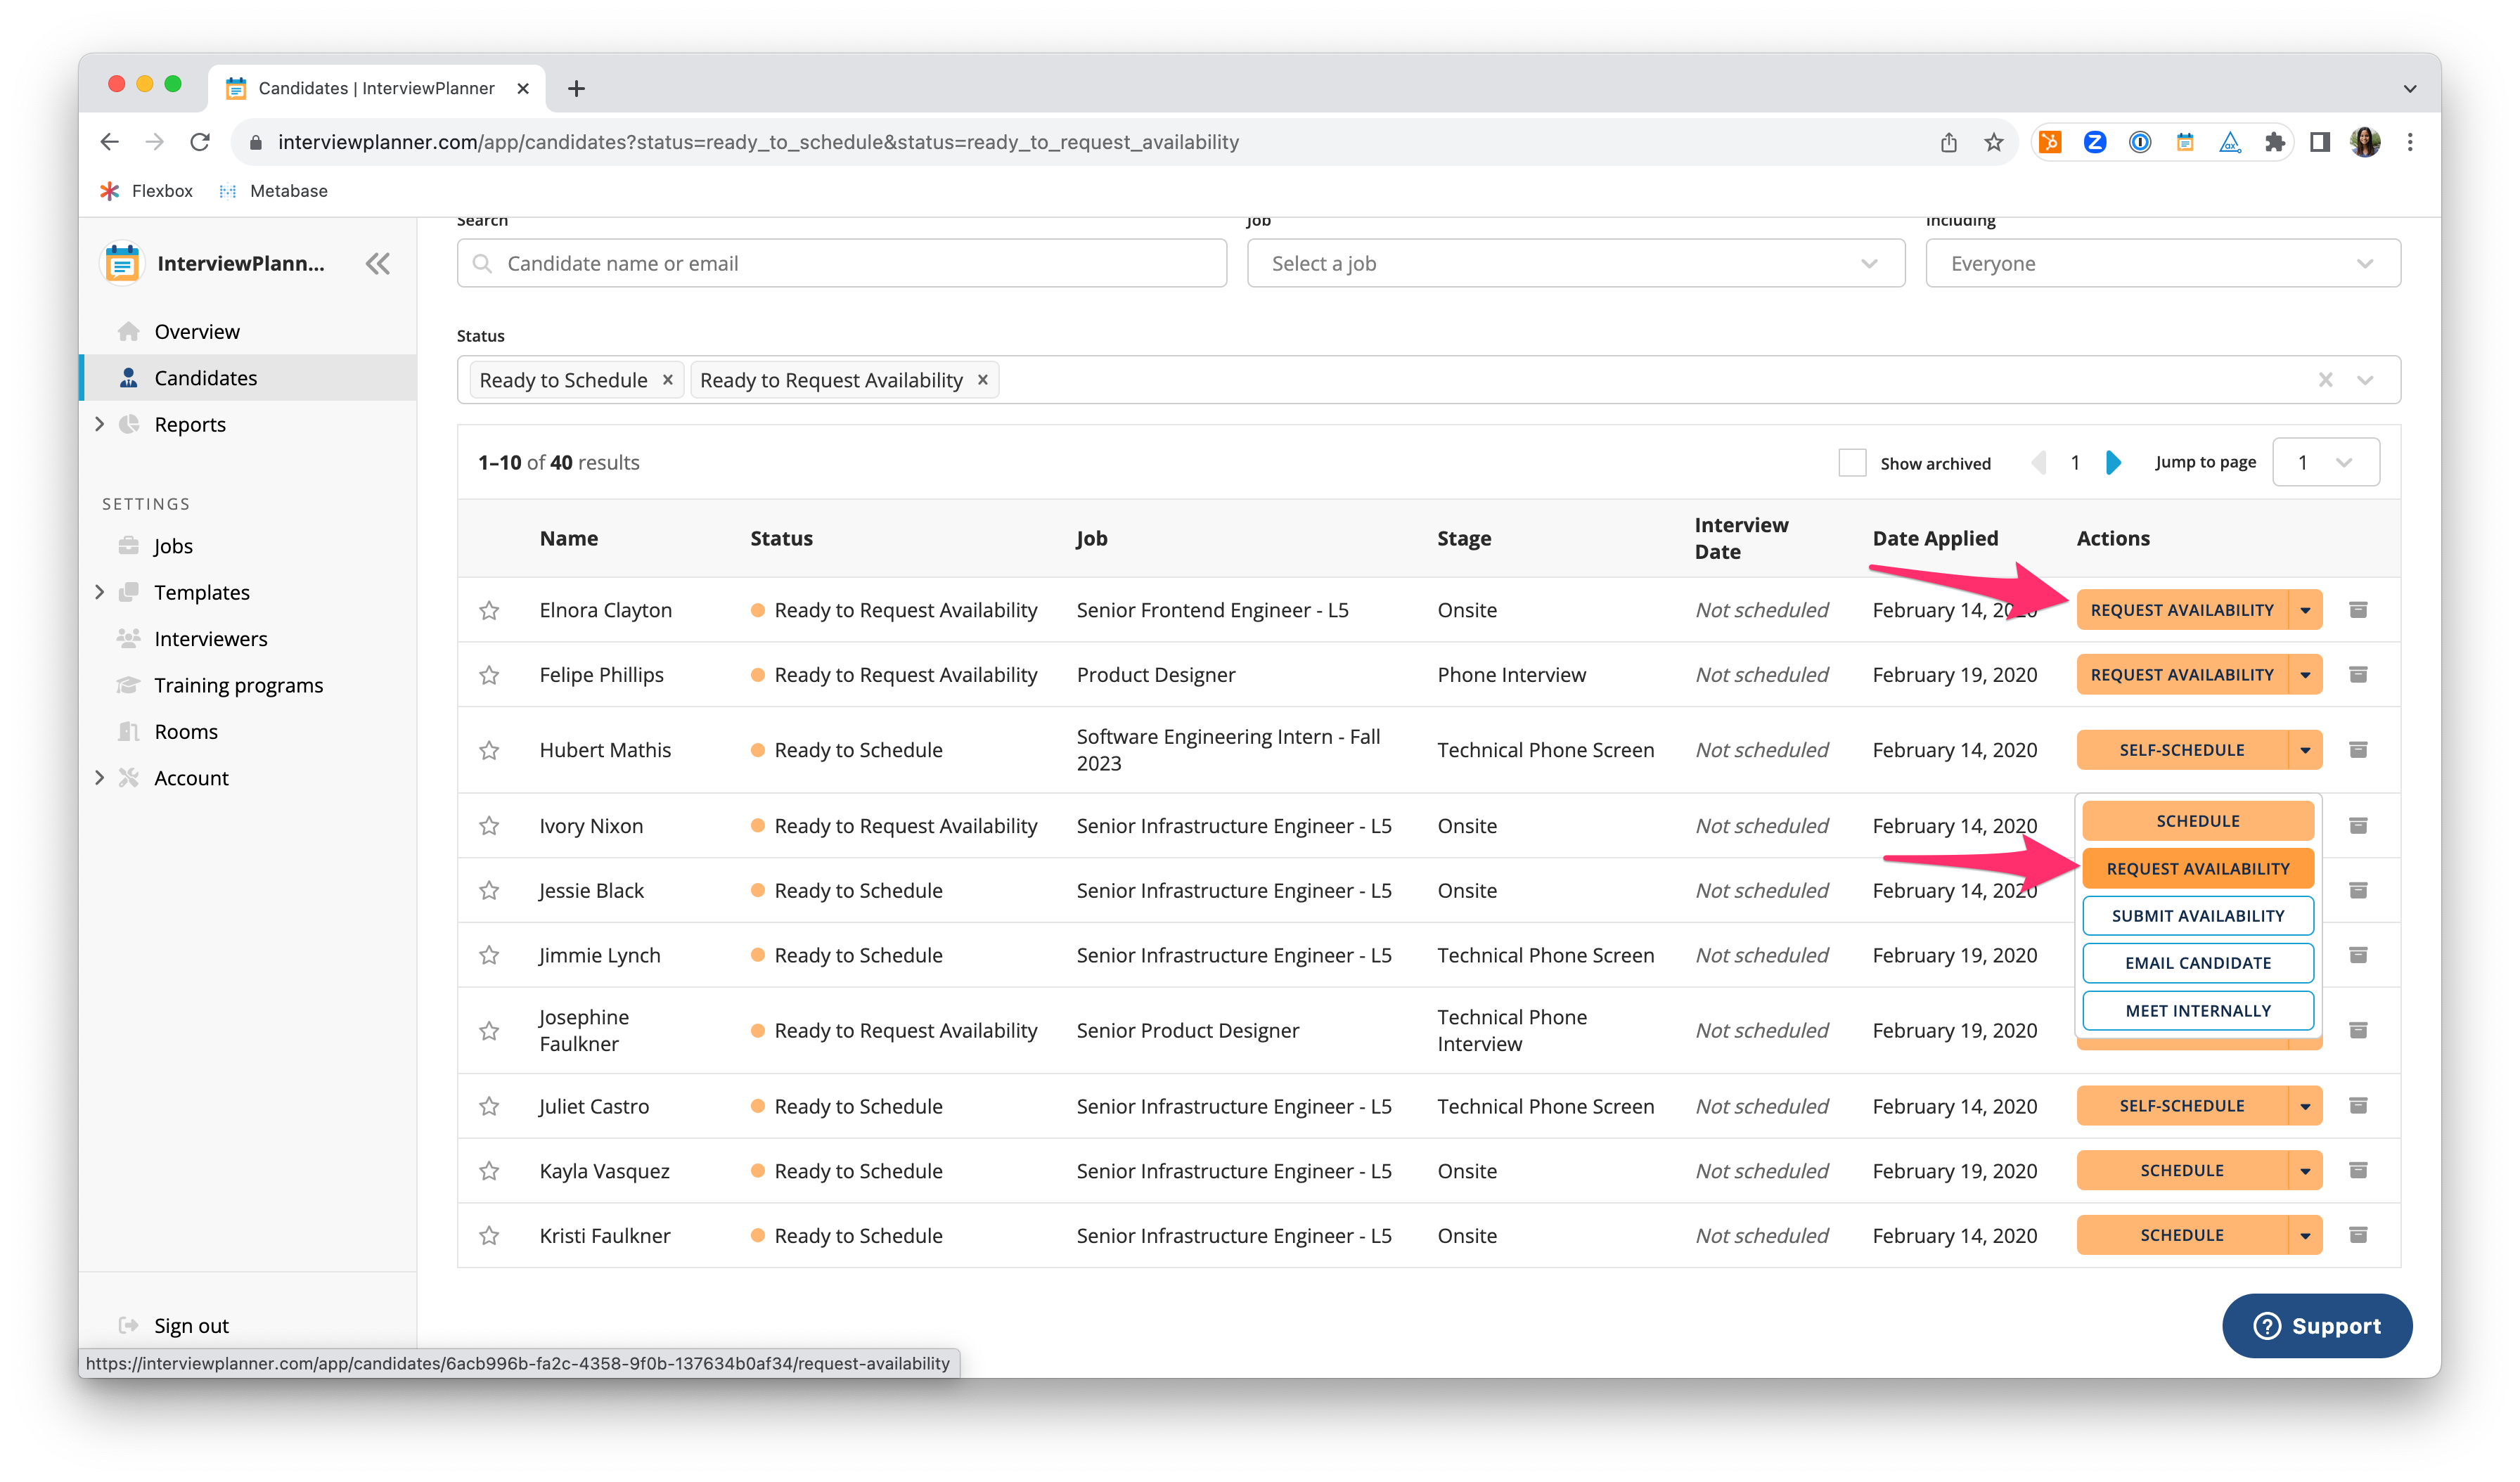2520x1482 pixels.
Task: Open Overview in the sidebar
Action: pos(197,331)
